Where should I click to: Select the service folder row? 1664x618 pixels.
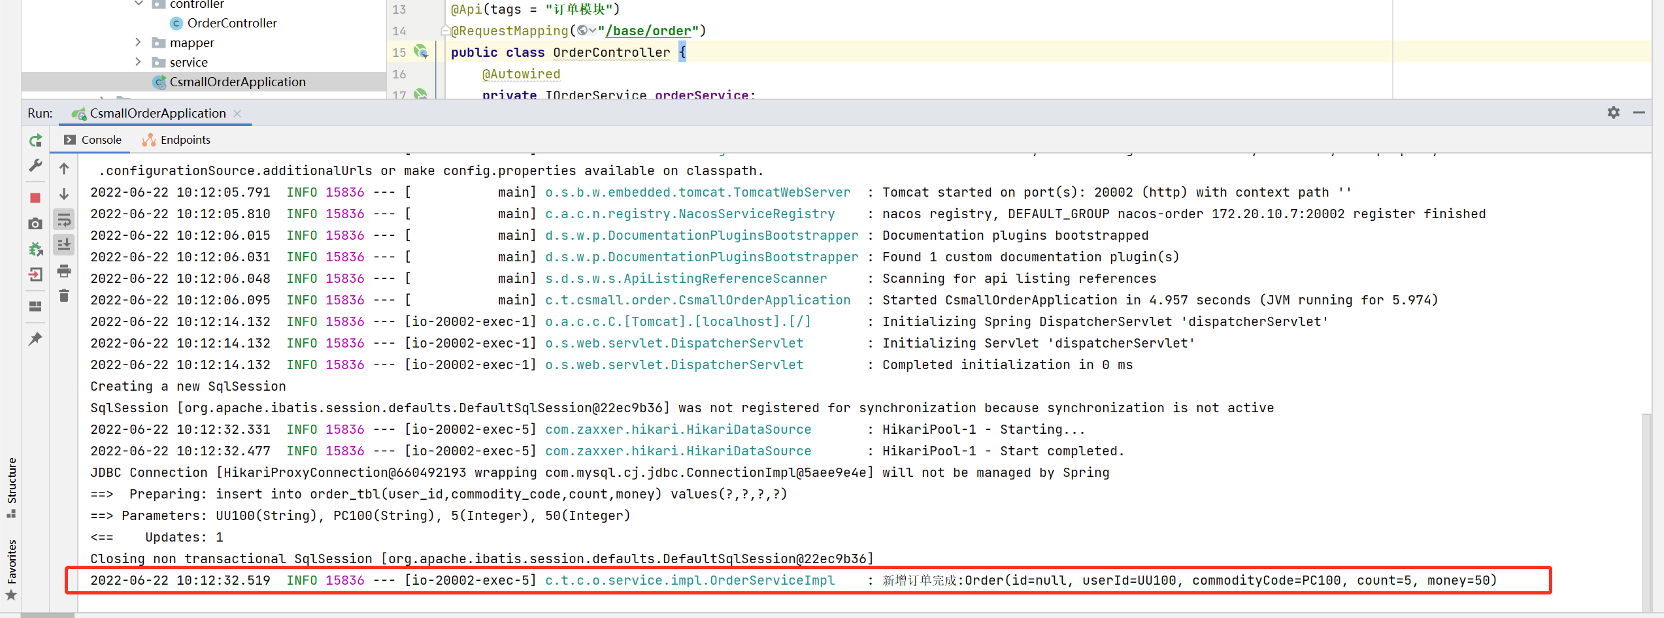(204, 62)
